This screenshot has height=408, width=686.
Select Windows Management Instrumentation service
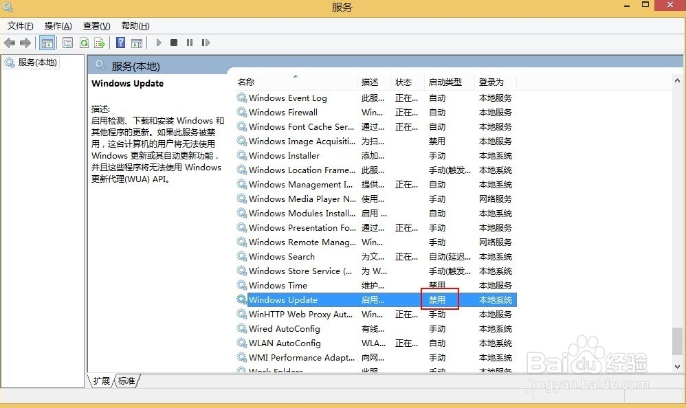pos(376,185)
